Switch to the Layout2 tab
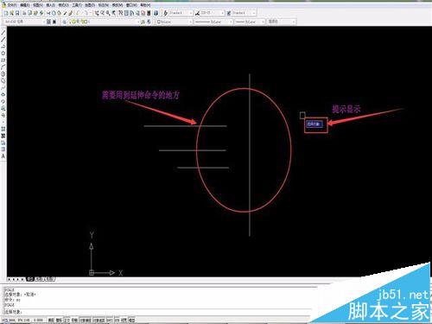The image size is (432, 324). 49,279
